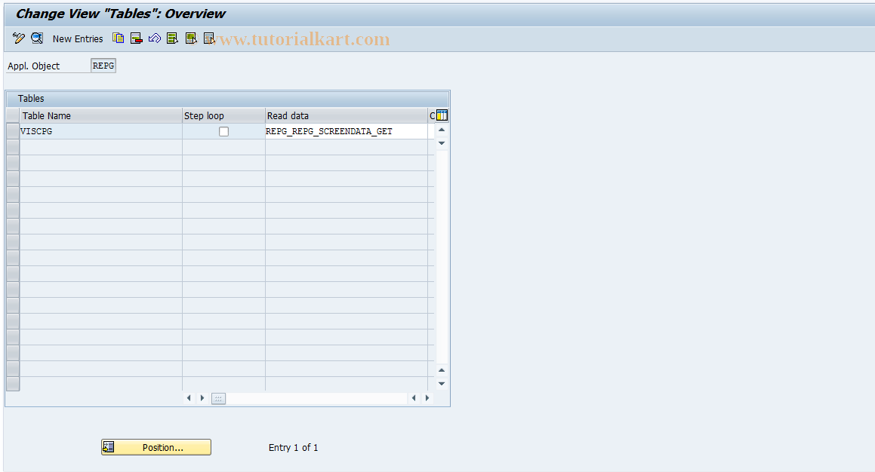Open the table column configuration icon
The image size is (875, 472).
[440, 115]
